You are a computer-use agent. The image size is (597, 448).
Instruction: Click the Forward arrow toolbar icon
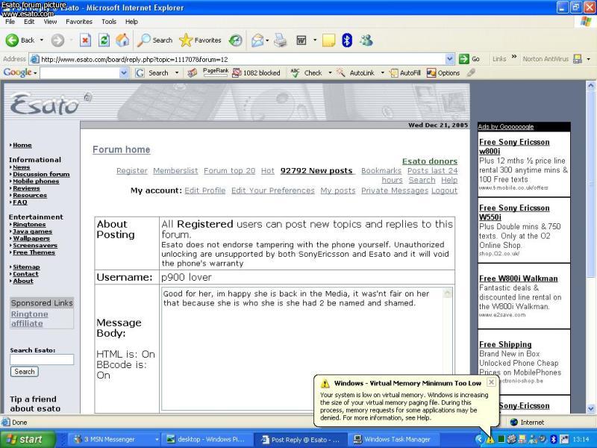pos(58,40)
